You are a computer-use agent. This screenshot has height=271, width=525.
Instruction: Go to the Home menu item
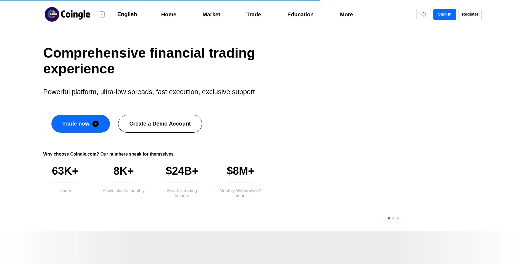coord(168,14)
